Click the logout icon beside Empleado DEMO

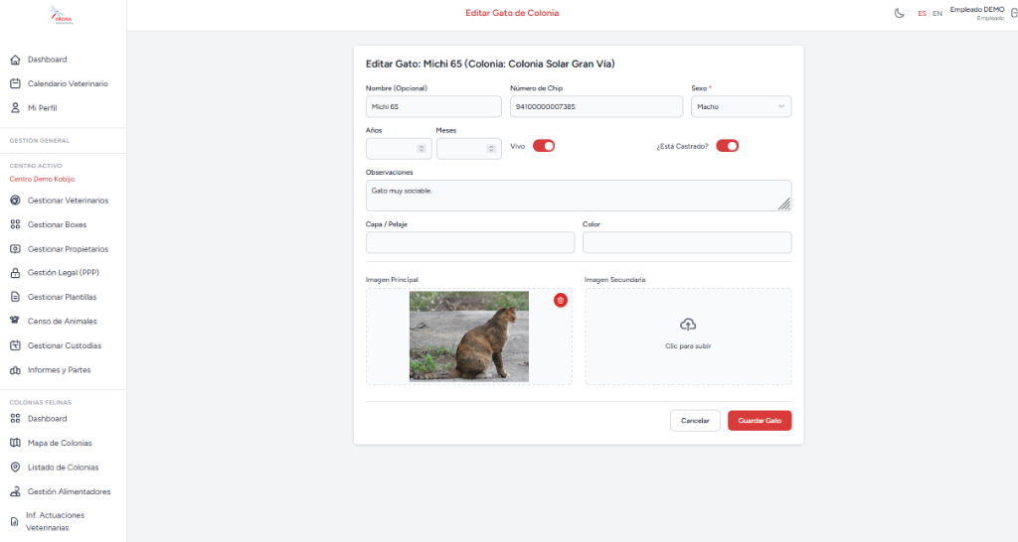click(1013, 13)
